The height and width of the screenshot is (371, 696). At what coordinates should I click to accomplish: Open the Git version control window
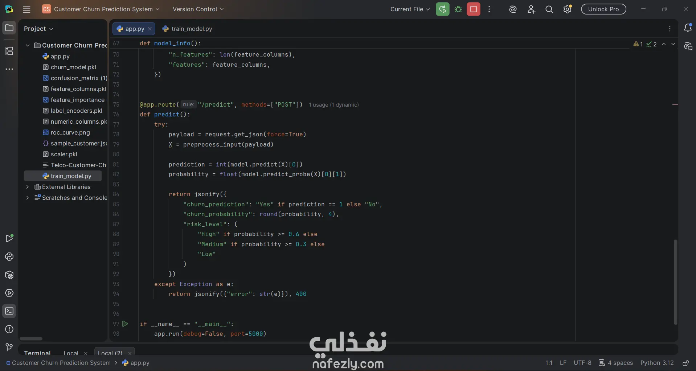[9, 347]
